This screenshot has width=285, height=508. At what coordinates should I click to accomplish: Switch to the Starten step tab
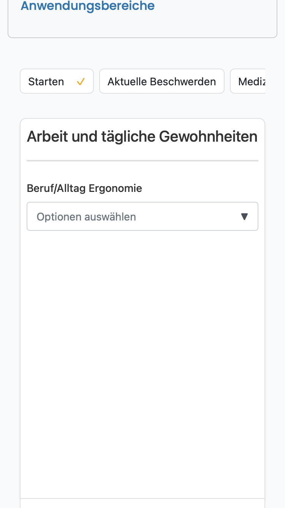57,81
